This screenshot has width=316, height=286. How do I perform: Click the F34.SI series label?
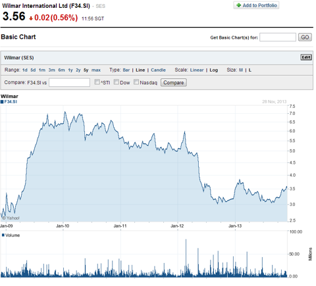[x=11, y=102]
